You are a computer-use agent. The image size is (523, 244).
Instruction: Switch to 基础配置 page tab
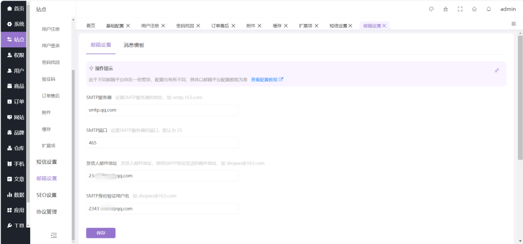(x=115, y=25)
